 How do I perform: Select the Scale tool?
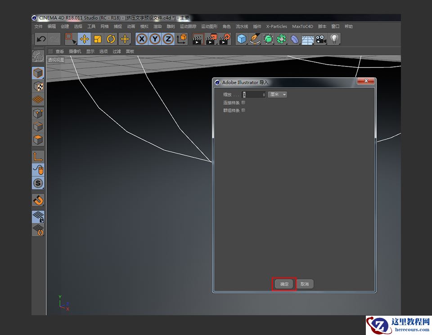pos(97,39)
